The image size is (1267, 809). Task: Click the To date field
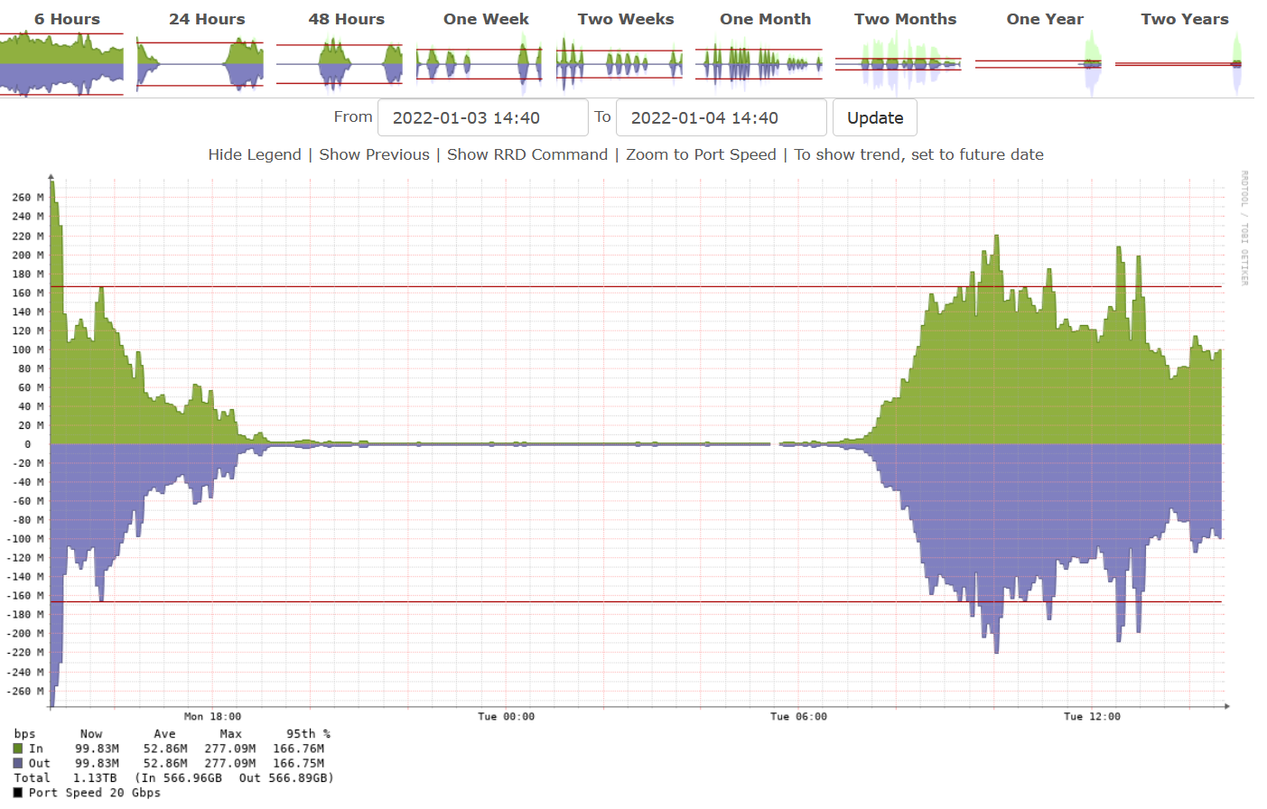point(721,116)
